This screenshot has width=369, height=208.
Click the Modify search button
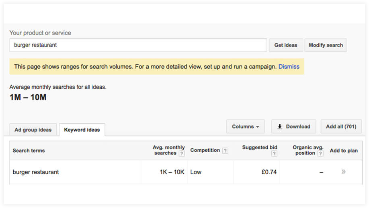(x=326, y=45)
